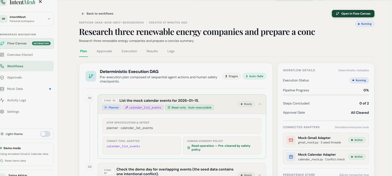Select Workflows in the navigation
This screenshot has width=392, height=176.
click(x=27, y=66)
